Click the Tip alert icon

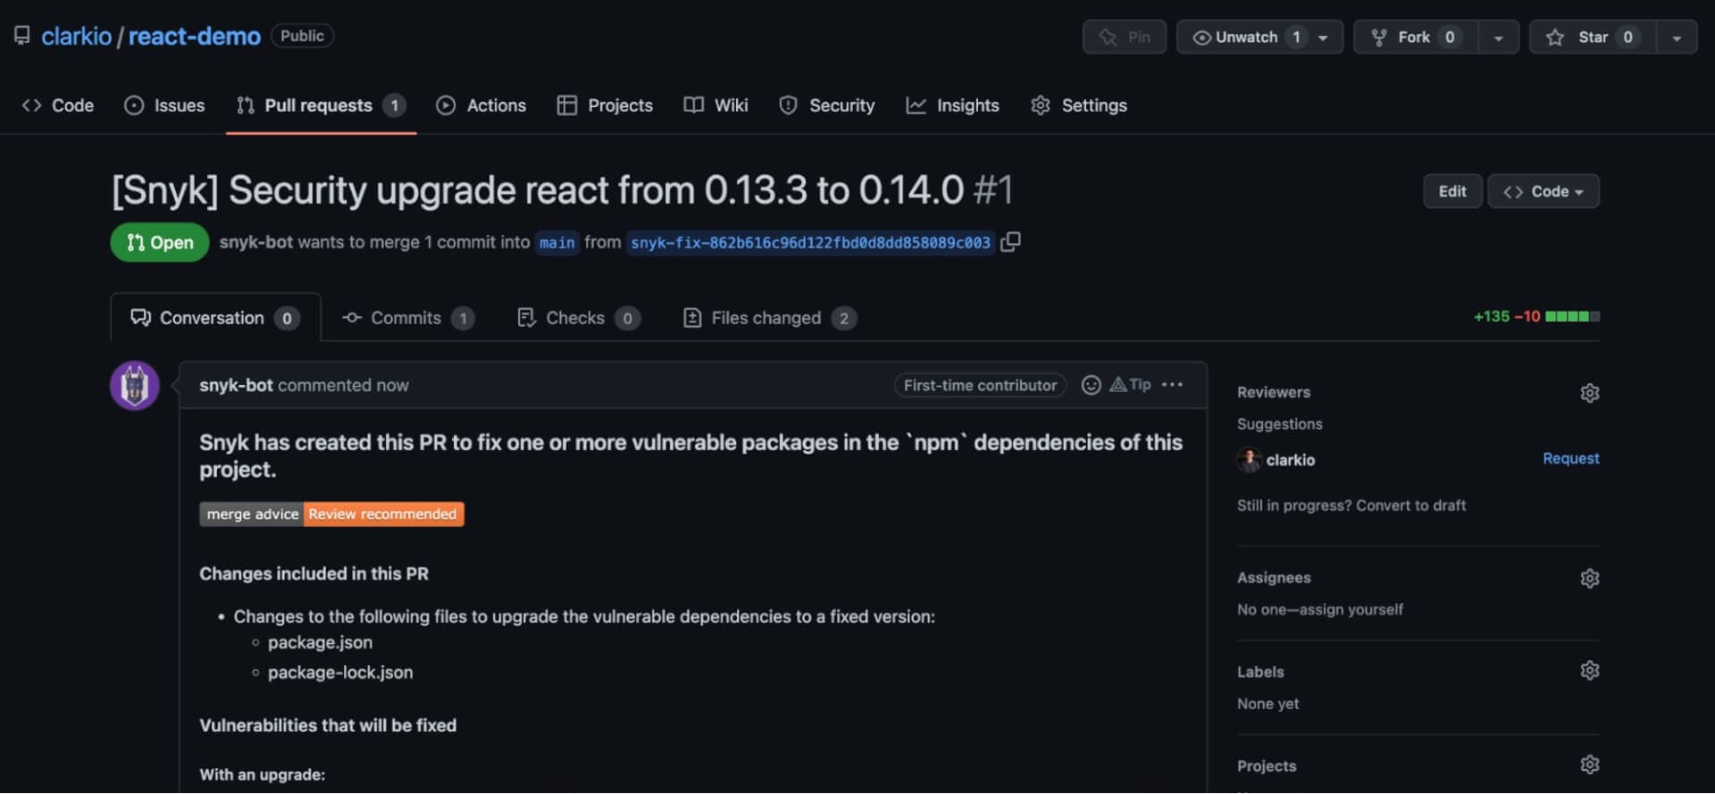coord(1130,385)
